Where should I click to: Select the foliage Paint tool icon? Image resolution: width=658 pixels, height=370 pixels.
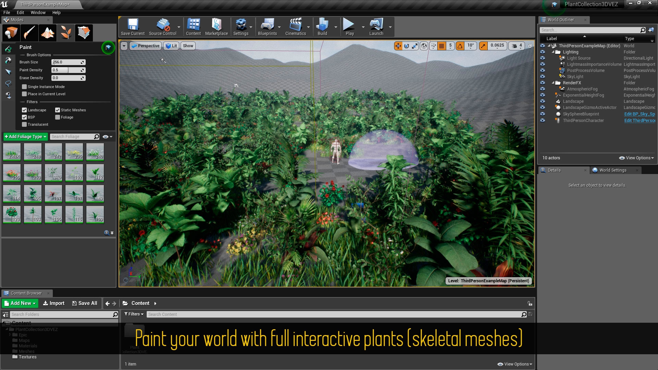coord(8,49)
